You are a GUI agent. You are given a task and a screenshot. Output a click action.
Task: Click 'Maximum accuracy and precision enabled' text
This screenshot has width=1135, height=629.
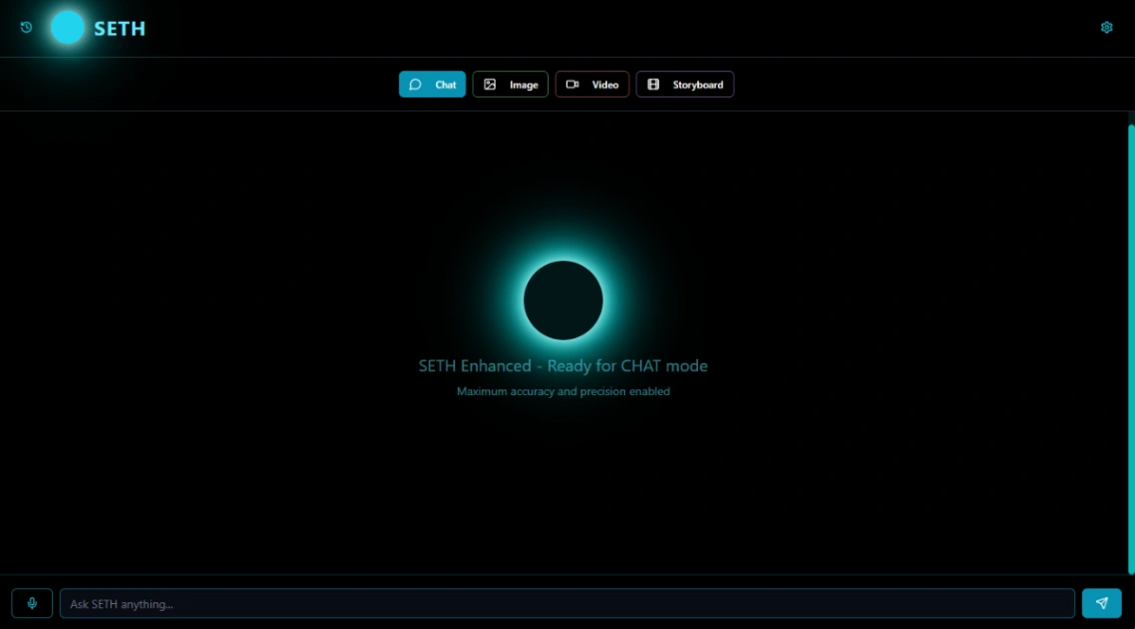click(x=564, y=391)
